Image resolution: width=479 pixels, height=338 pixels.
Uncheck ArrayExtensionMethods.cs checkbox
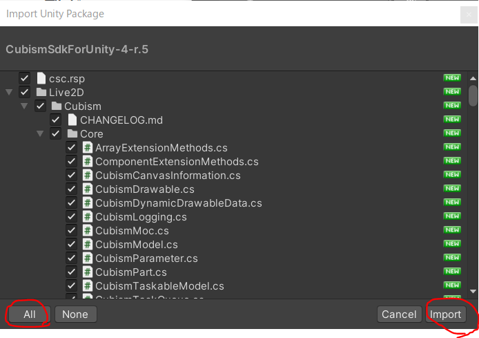(x=72, y=147)
